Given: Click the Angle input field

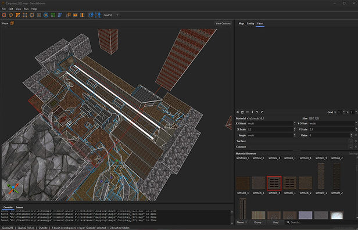Looking at the screenshot, I should [270, 135].
